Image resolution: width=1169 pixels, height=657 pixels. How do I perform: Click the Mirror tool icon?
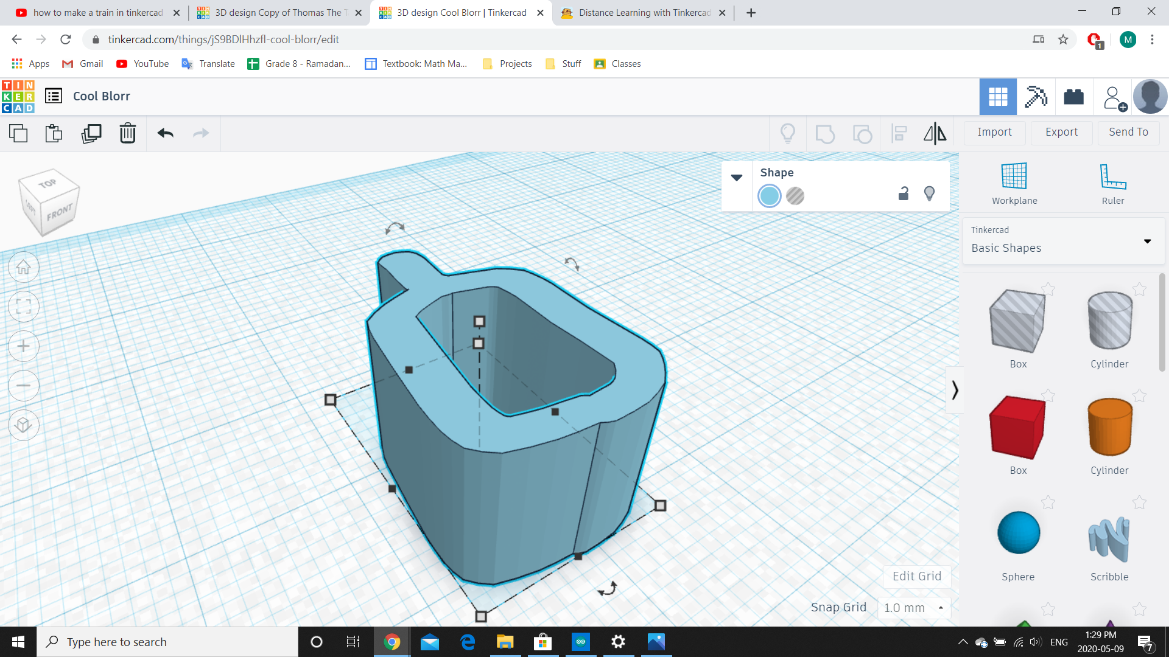click(x=934, y=133)
